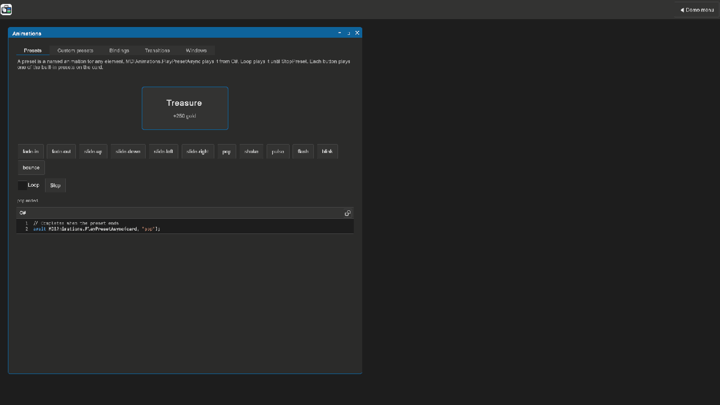Play the pop preset
This screenshot has width=720, height=405.
[x=227, y=151]
